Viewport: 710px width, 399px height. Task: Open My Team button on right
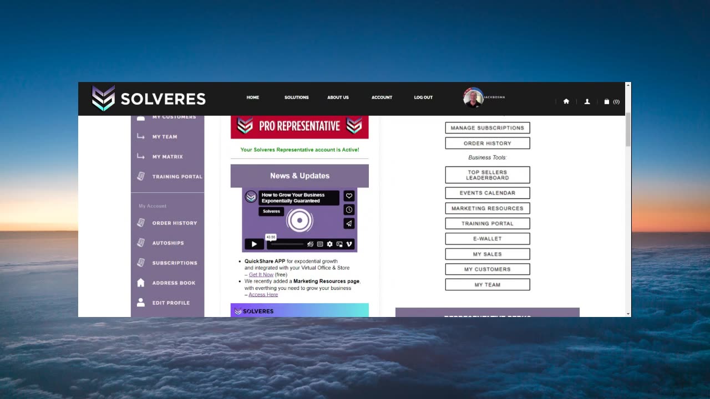click(x=488, y=285)
